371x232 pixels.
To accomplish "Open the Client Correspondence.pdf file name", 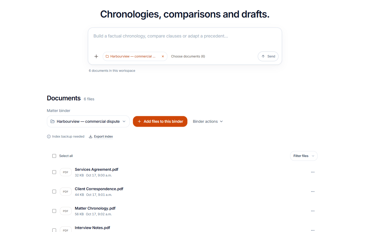I will point(99,189).
